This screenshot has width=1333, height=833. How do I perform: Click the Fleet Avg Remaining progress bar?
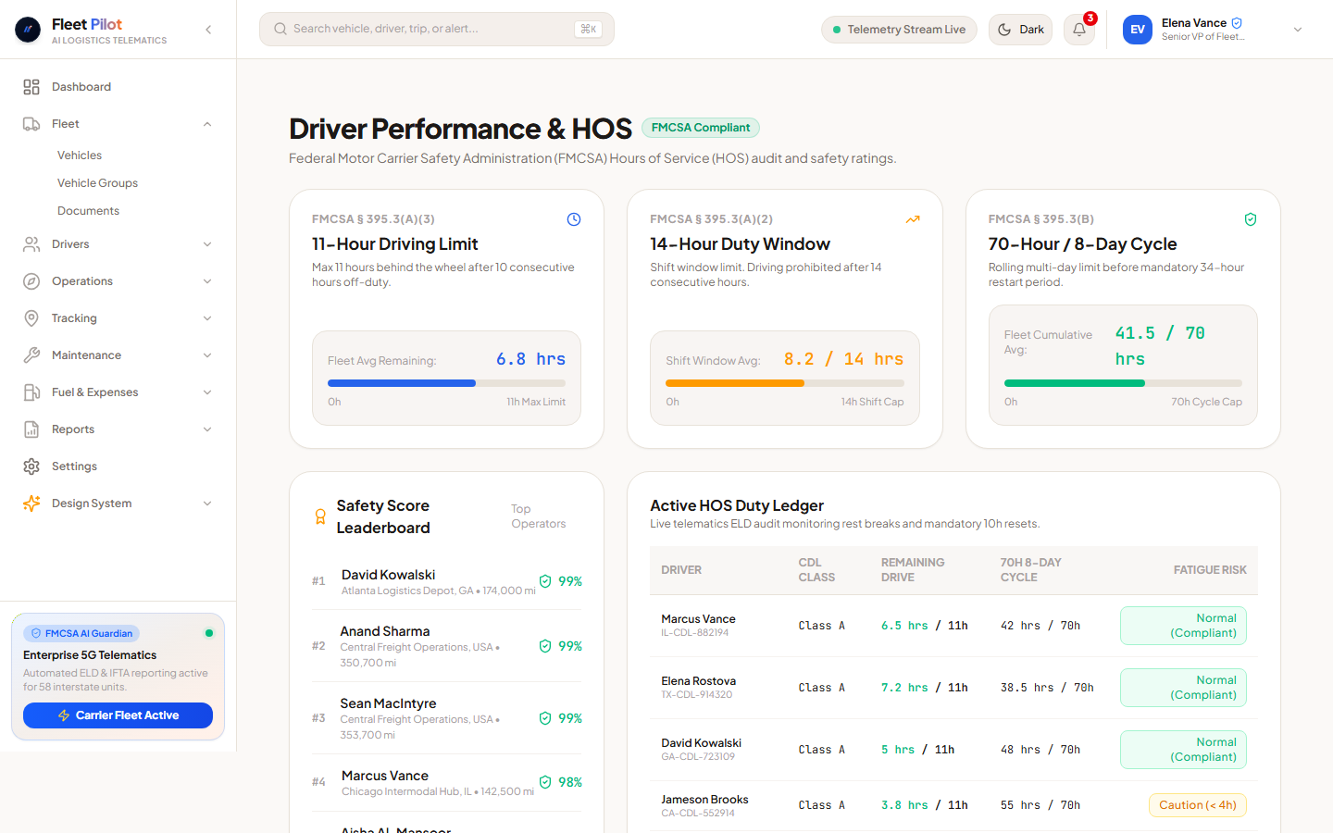(x=446, y=383)
